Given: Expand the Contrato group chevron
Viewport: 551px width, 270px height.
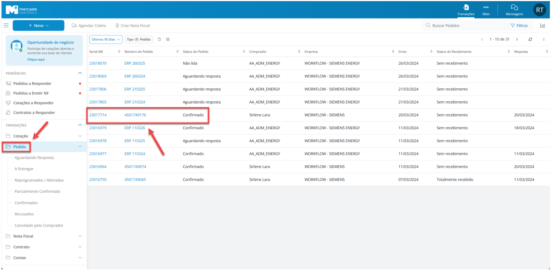Looking at the screenshot, I should point(80,247).
